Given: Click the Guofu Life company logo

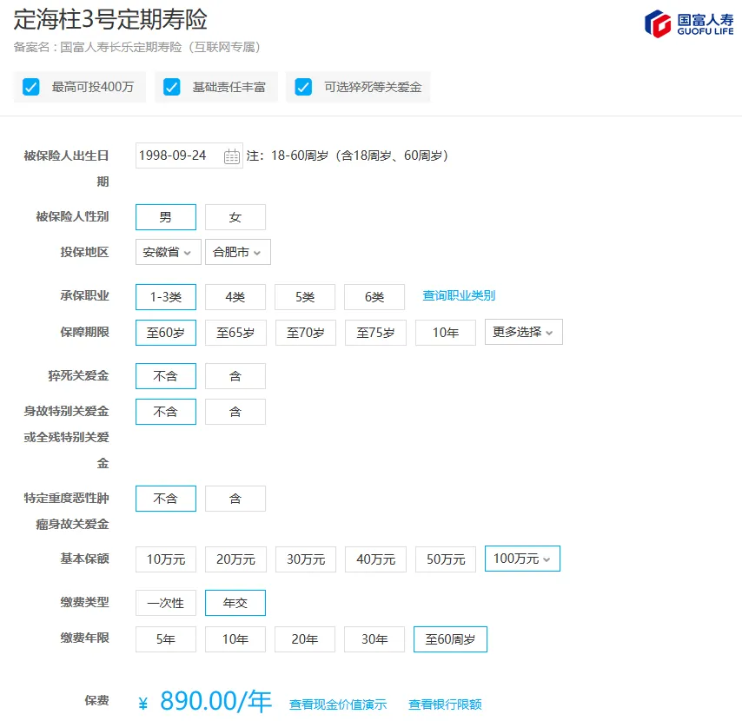Looking at the screenshot, I should (689, 23).
